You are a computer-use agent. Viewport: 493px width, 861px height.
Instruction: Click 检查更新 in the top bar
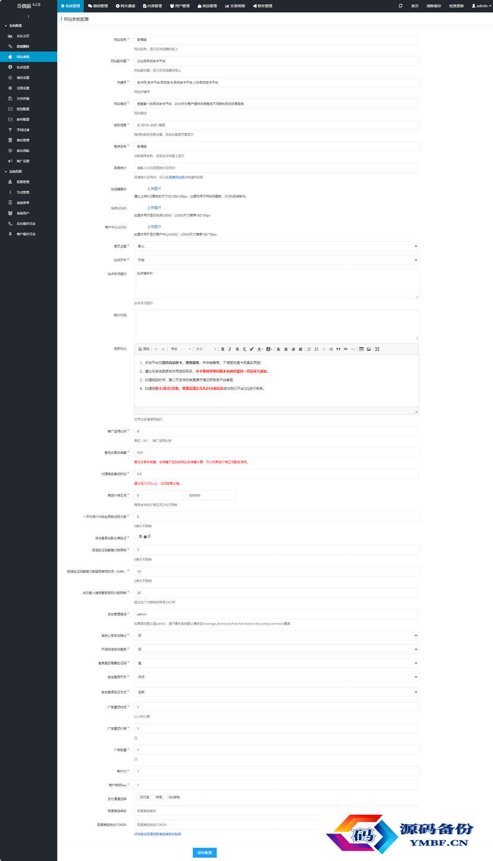pyautogui.click(x=457, y=5)
